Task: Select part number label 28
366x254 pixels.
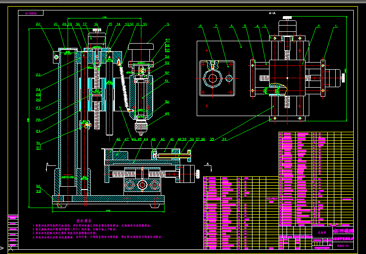Action: coord(38,120)
